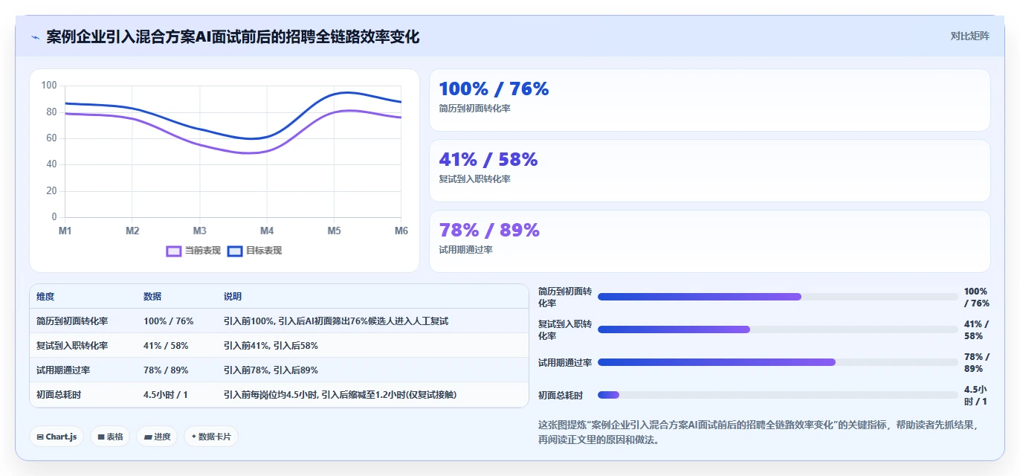1020x476 pixels.
Task: Click description starting 引入前100%, 引入后AI初面
Action: [336, 321]
